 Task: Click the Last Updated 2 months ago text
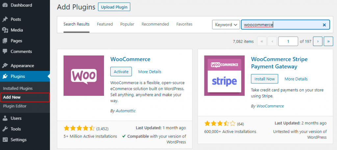click(300, 123)
